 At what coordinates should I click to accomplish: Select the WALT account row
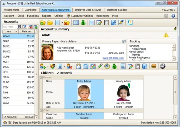18,103
